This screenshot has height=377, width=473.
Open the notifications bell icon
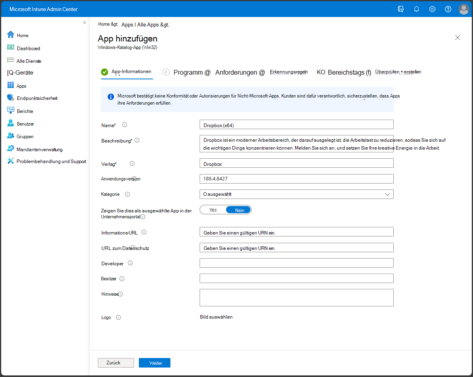(417, 9)
